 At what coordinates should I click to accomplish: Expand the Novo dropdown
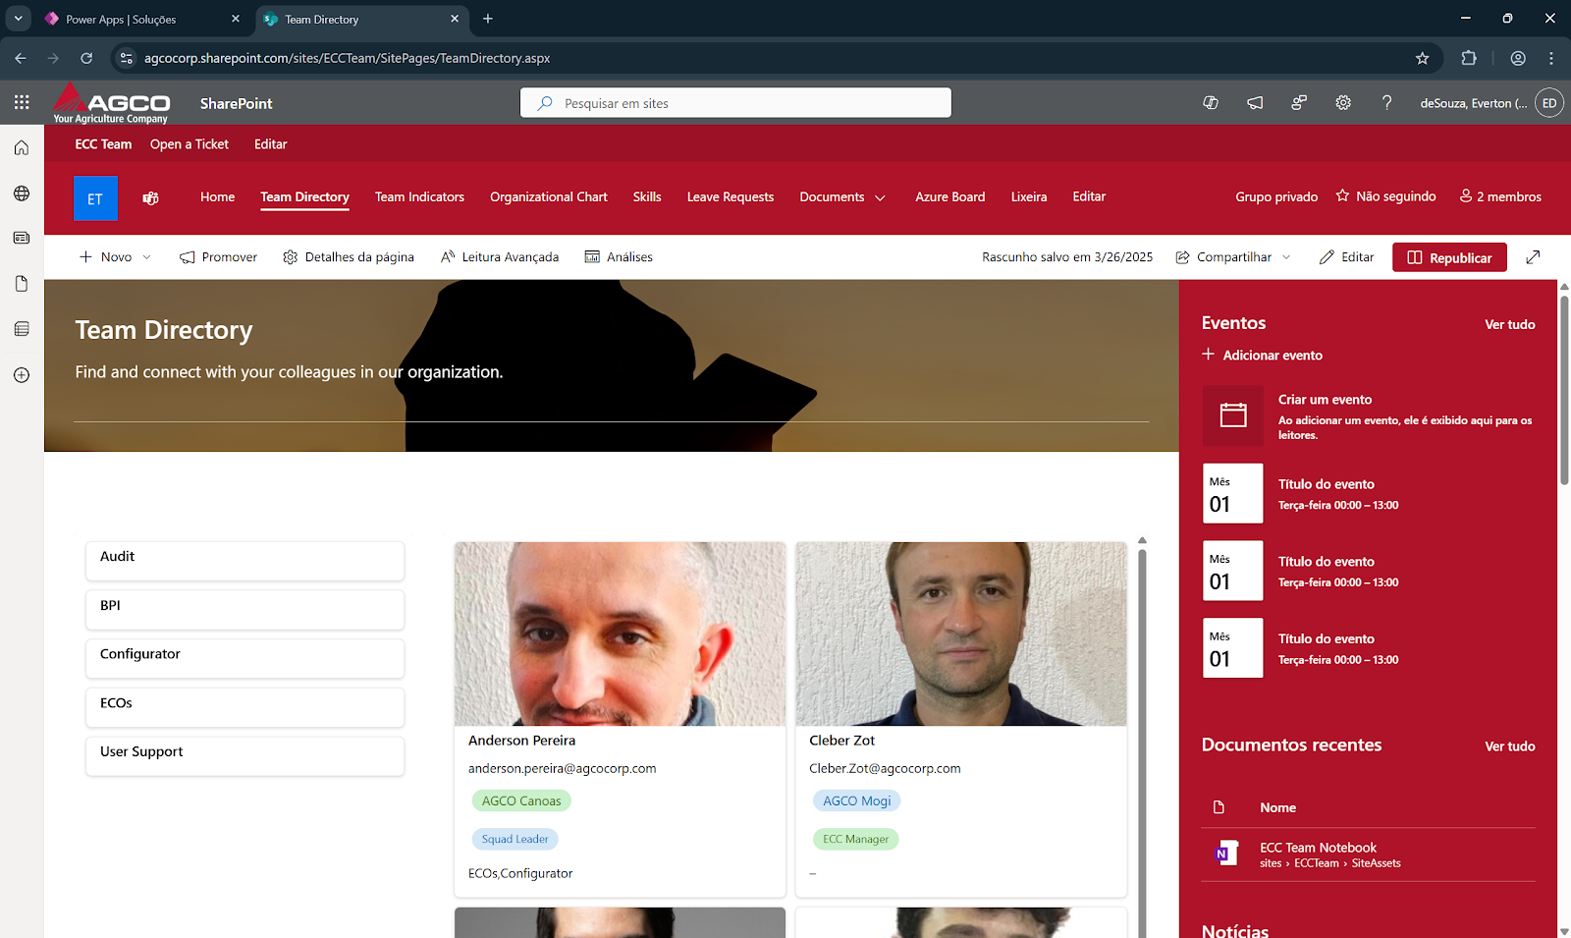pos(147,257)
